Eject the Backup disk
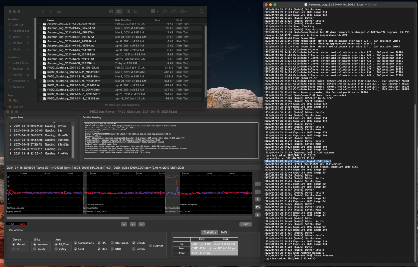Screen dimensions: 418x267 click(x=28, y=68)
